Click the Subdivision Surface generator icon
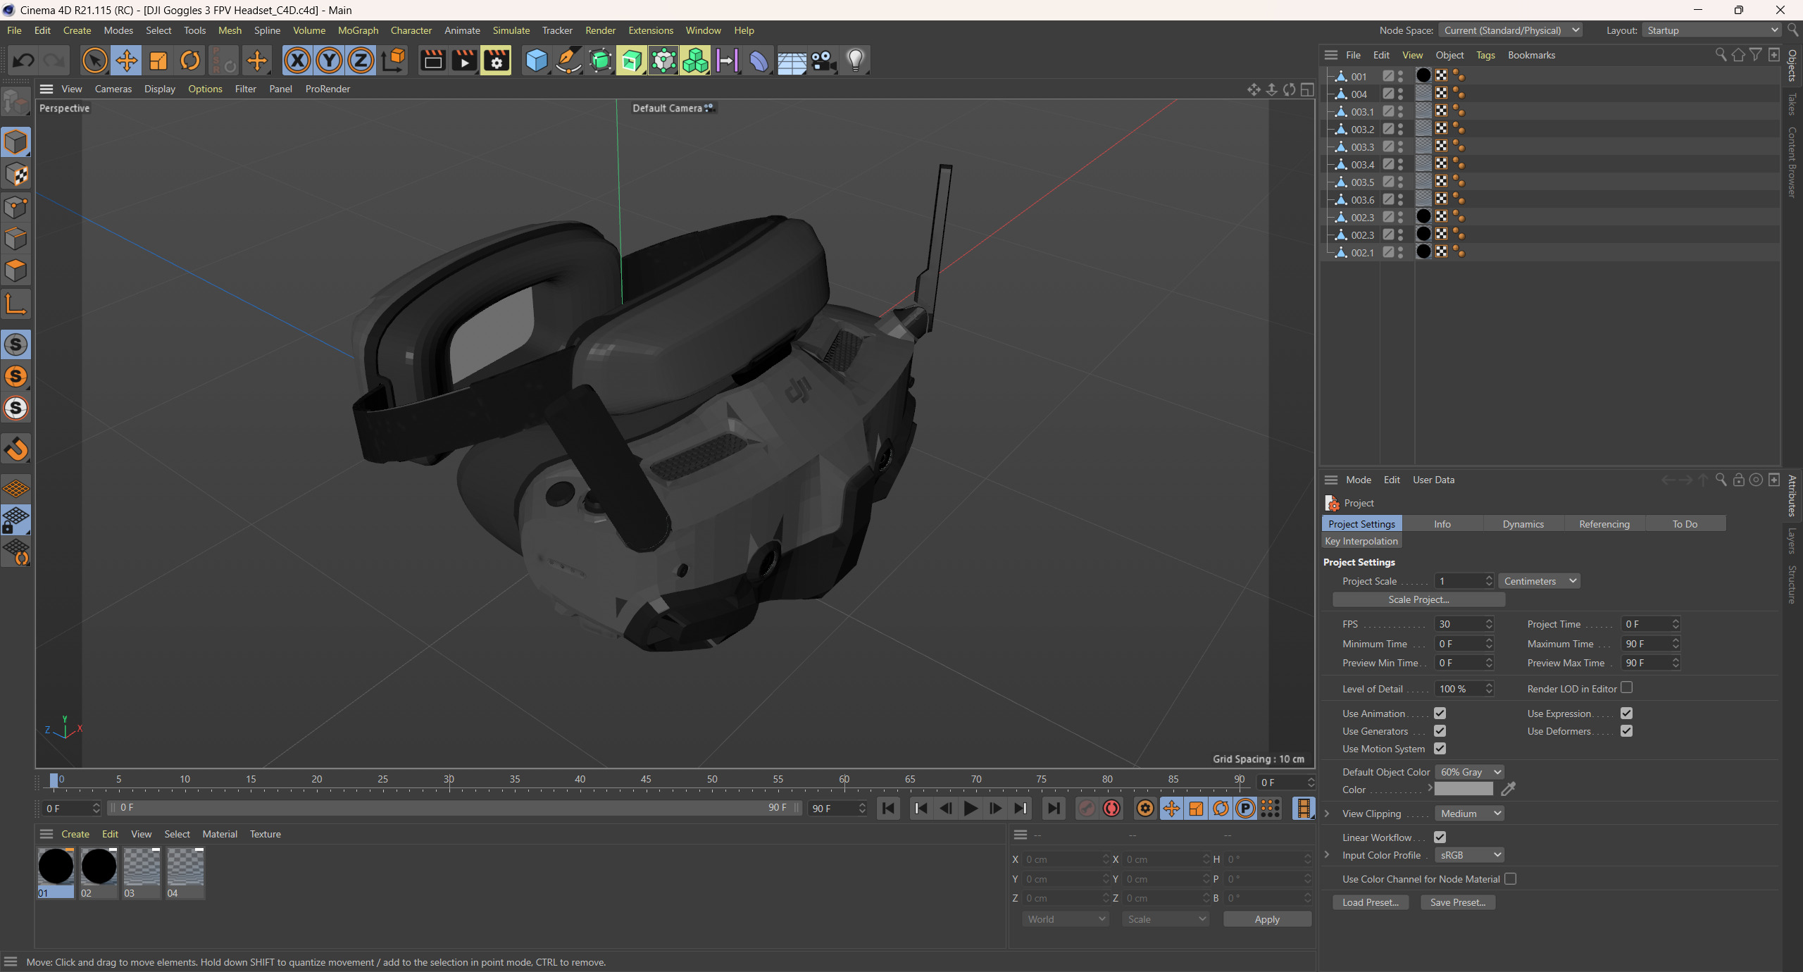1803x972 pixels. click(600, 61)
